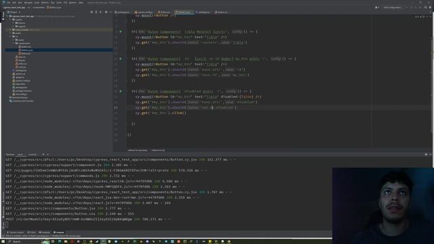
Task: Expand the support folder
Action: (14, 26)
